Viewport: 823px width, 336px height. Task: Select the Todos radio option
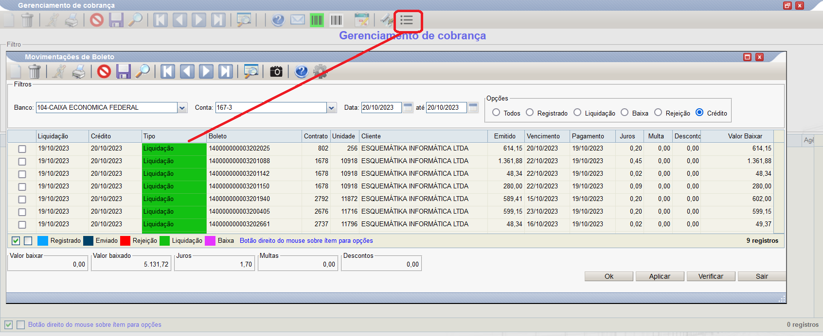496,112
